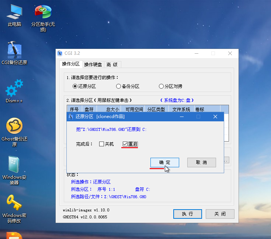
Task: Switch to the 操作硬盘 tab
Action: [93, 65]
